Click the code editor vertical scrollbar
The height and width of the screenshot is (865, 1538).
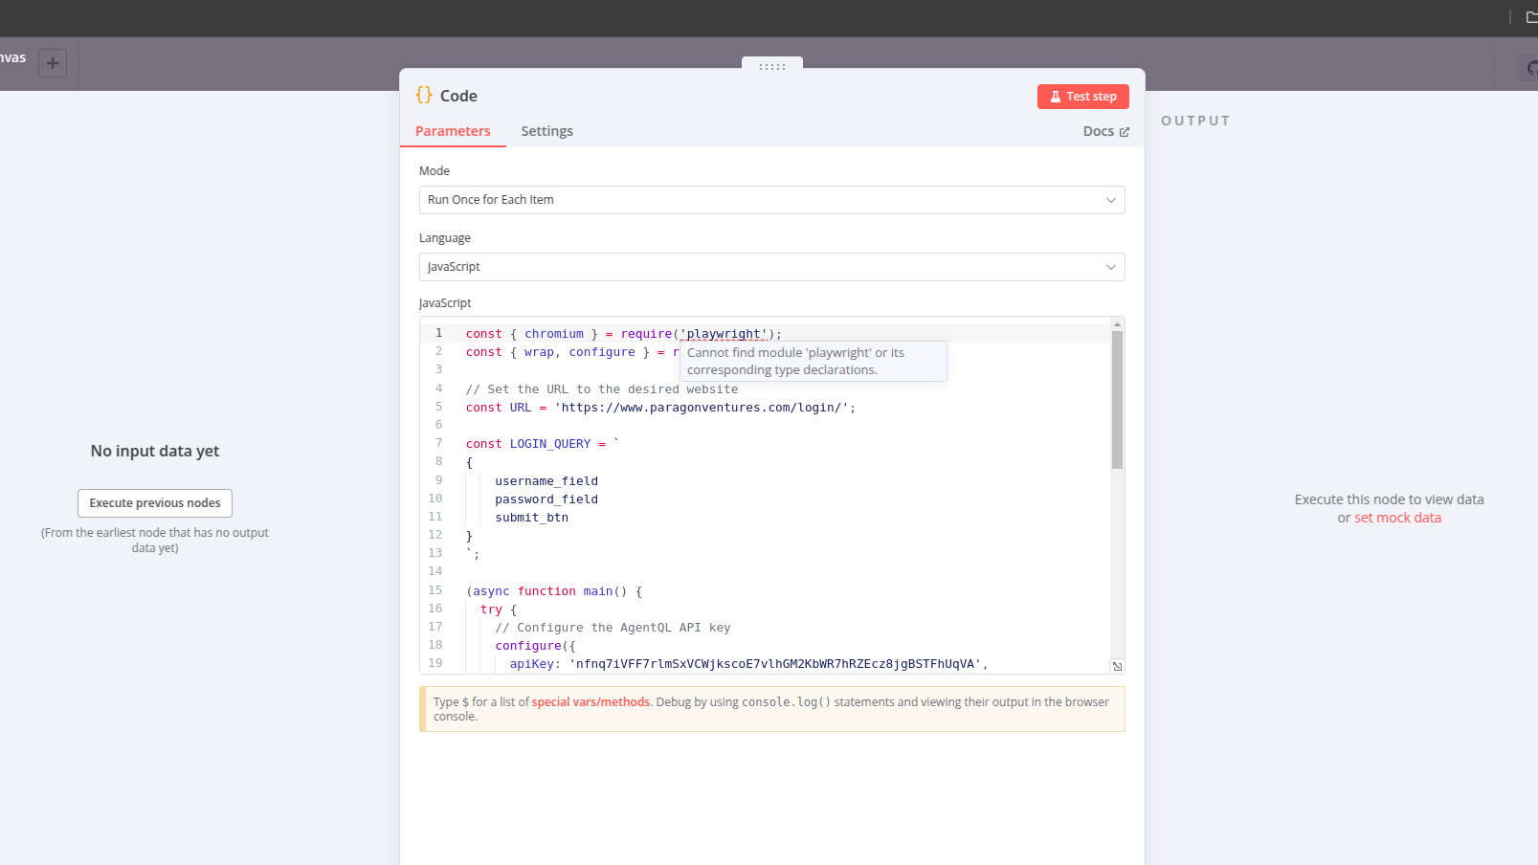(x=1117, y=400)
